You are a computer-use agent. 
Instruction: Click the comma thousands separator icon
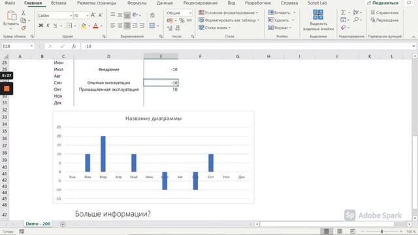(x=189, y=20)
